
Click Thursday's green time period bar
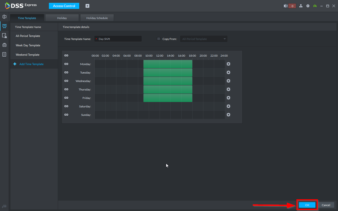coord(168,89)
